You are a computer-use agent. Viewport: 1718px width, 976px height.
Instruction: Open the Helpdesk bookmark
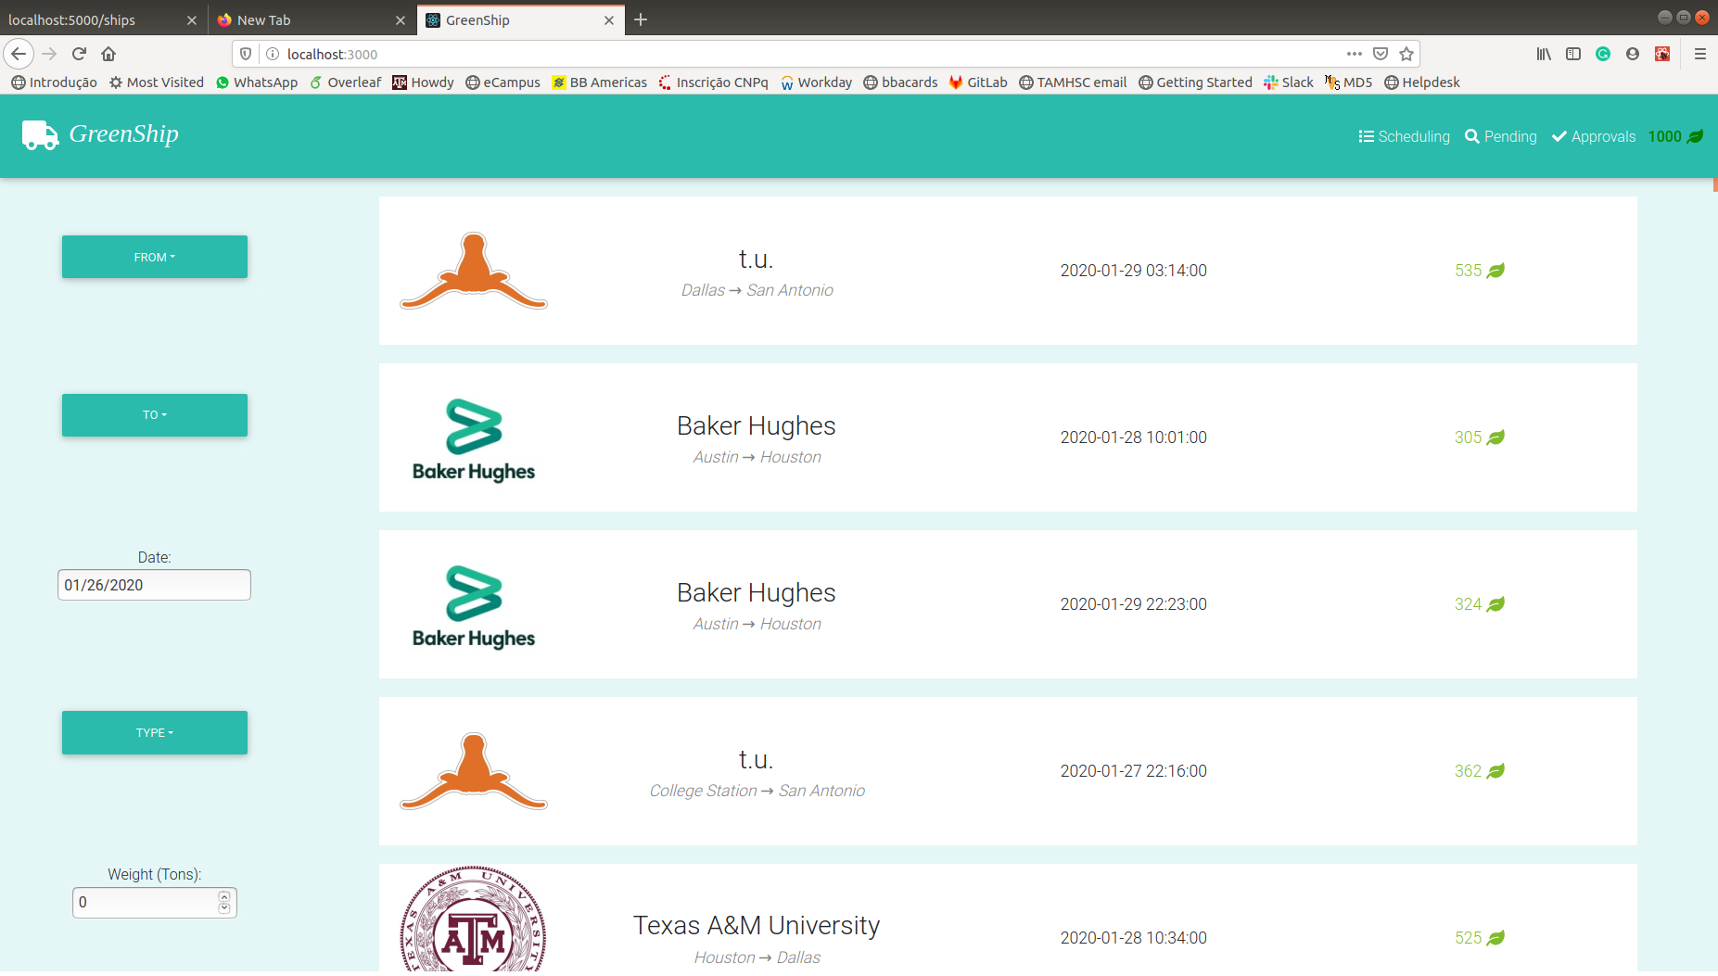coord(1421,82)
